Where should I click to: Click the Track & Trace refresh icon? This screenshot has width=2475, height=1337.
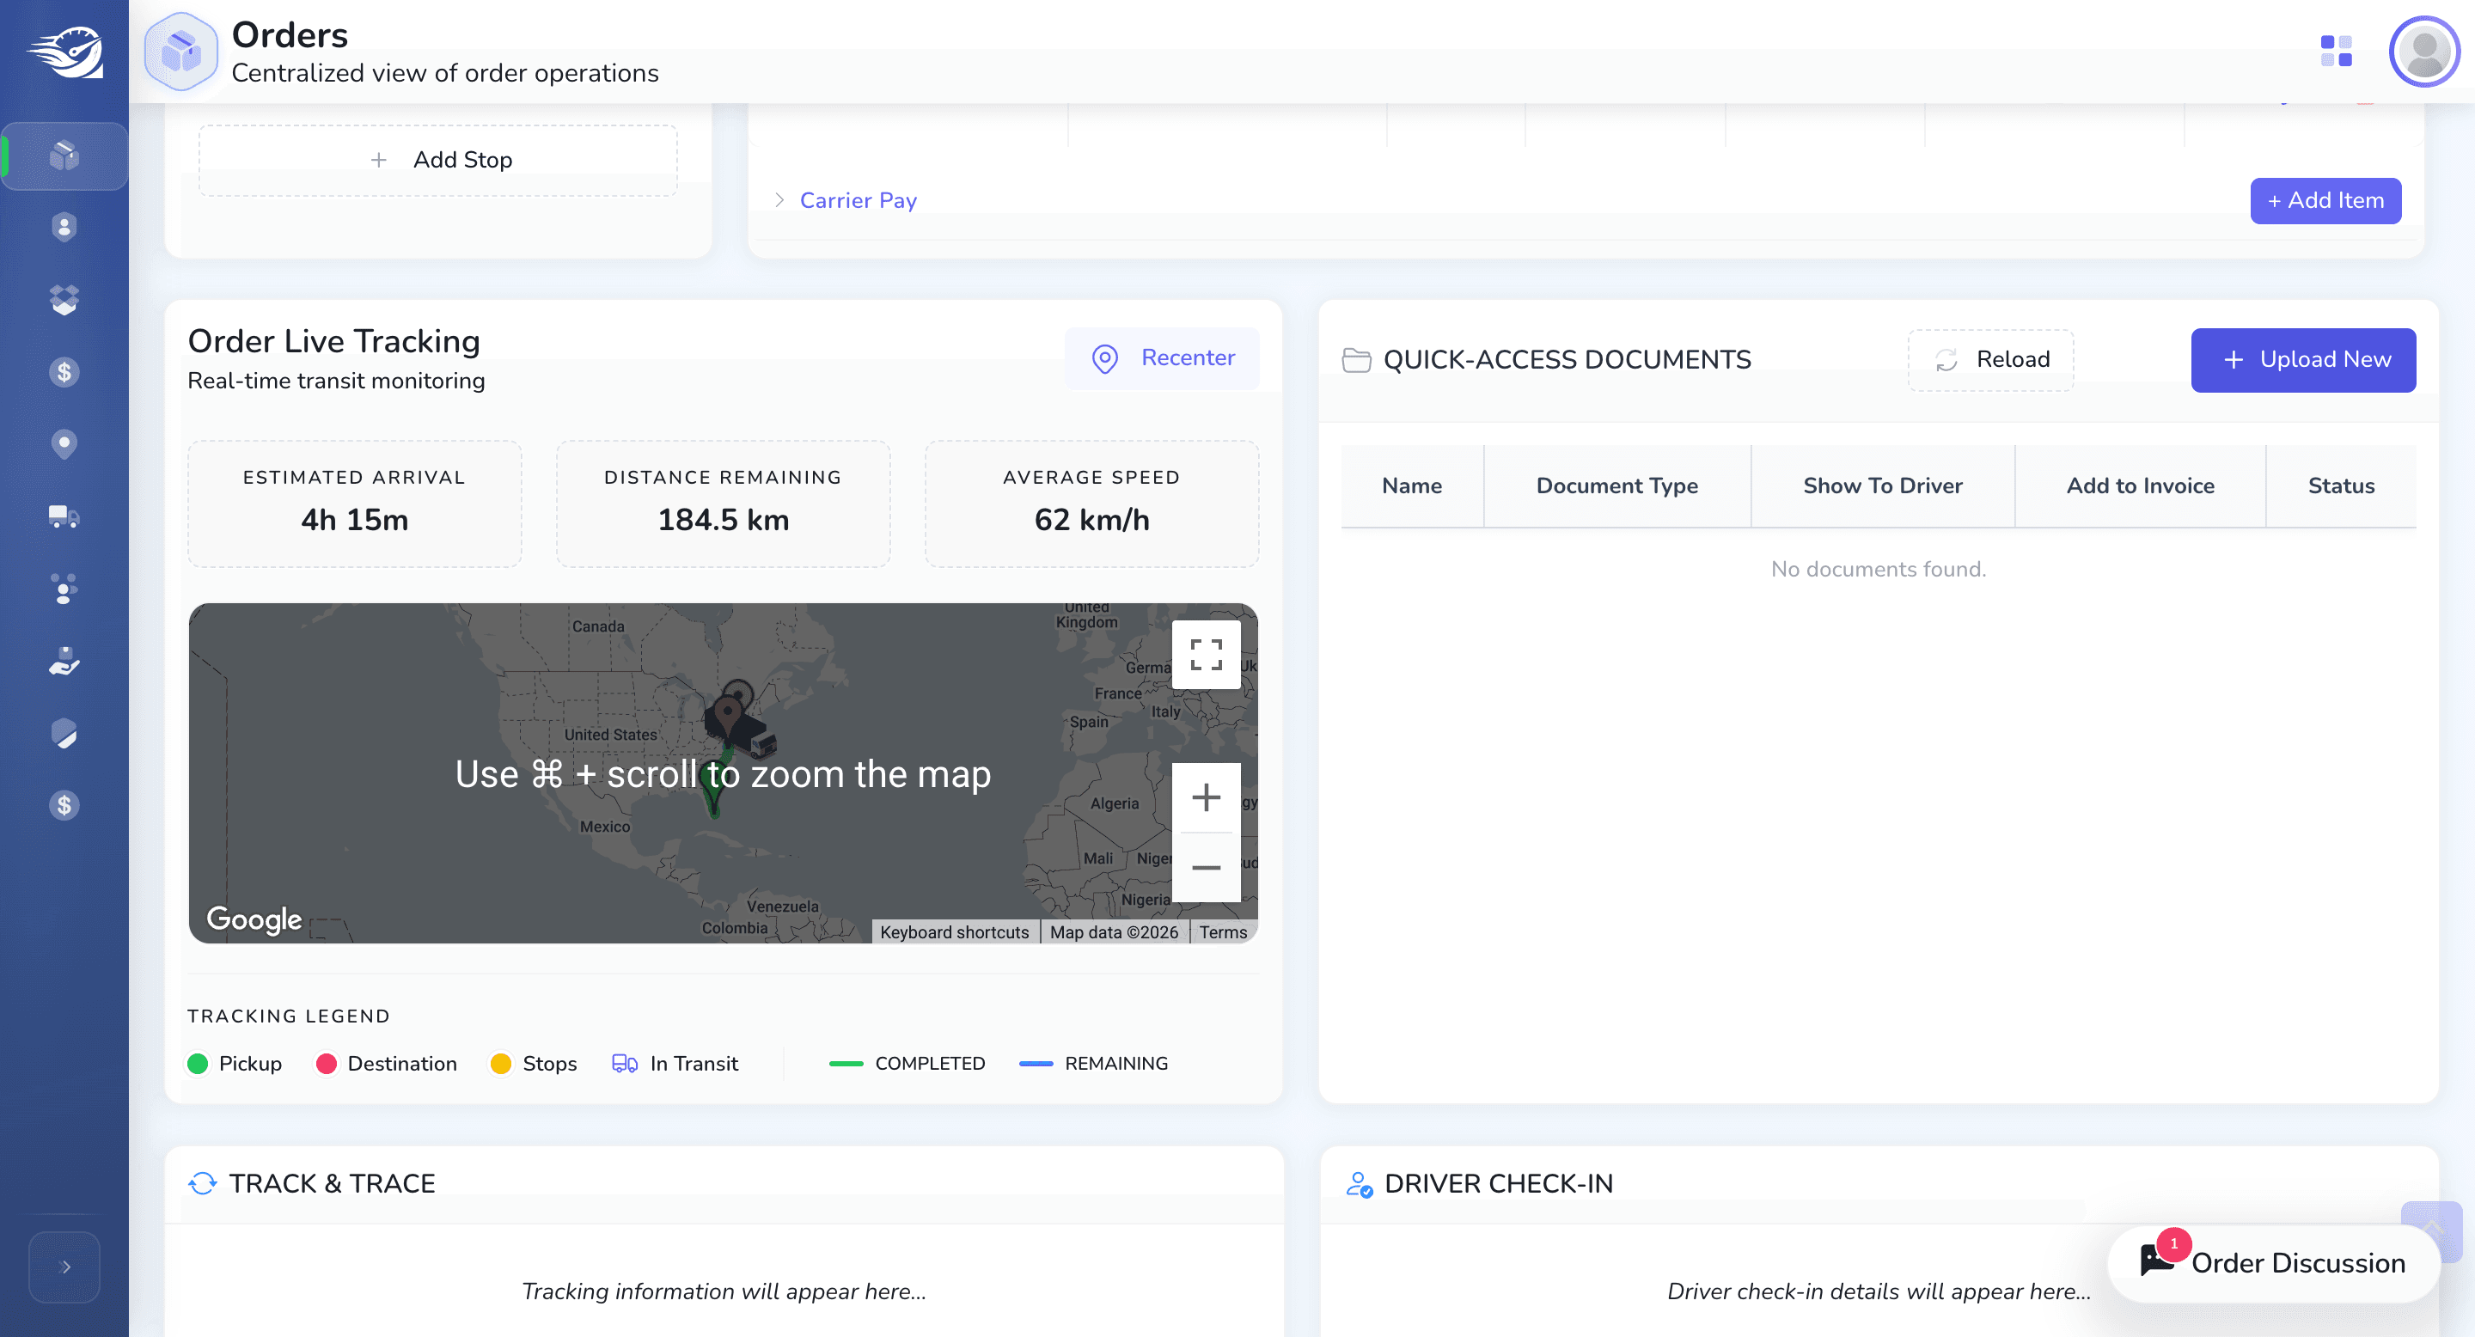click(203, 1183)
